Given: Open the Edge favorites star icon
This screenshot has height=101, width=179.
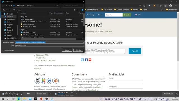Looking at the screenshot, I should point(161,6).
